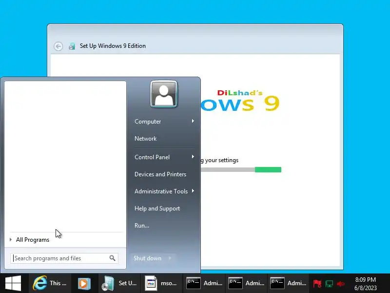The image size is (390, 293).
Task: Open the clock showing 8:09 PM
Action: [x=365, y=284]
